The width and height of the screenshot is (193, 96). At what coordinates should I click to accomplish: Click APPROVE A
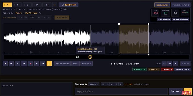(139, 69)
